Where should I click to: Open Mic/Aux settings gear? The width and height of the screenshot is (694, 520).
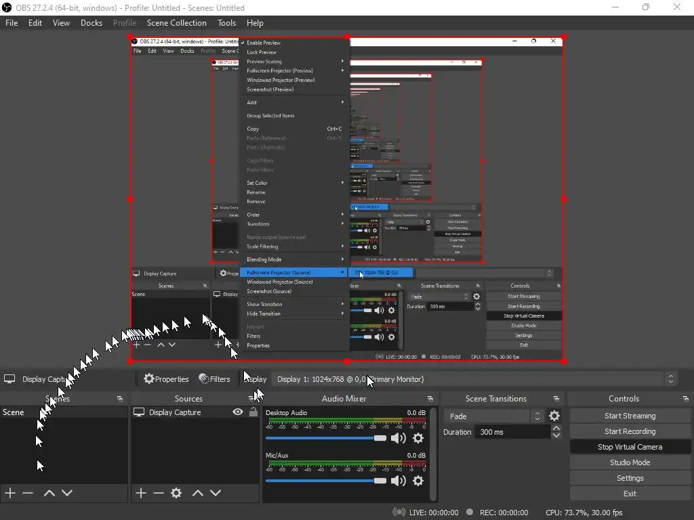pos(417,481)
